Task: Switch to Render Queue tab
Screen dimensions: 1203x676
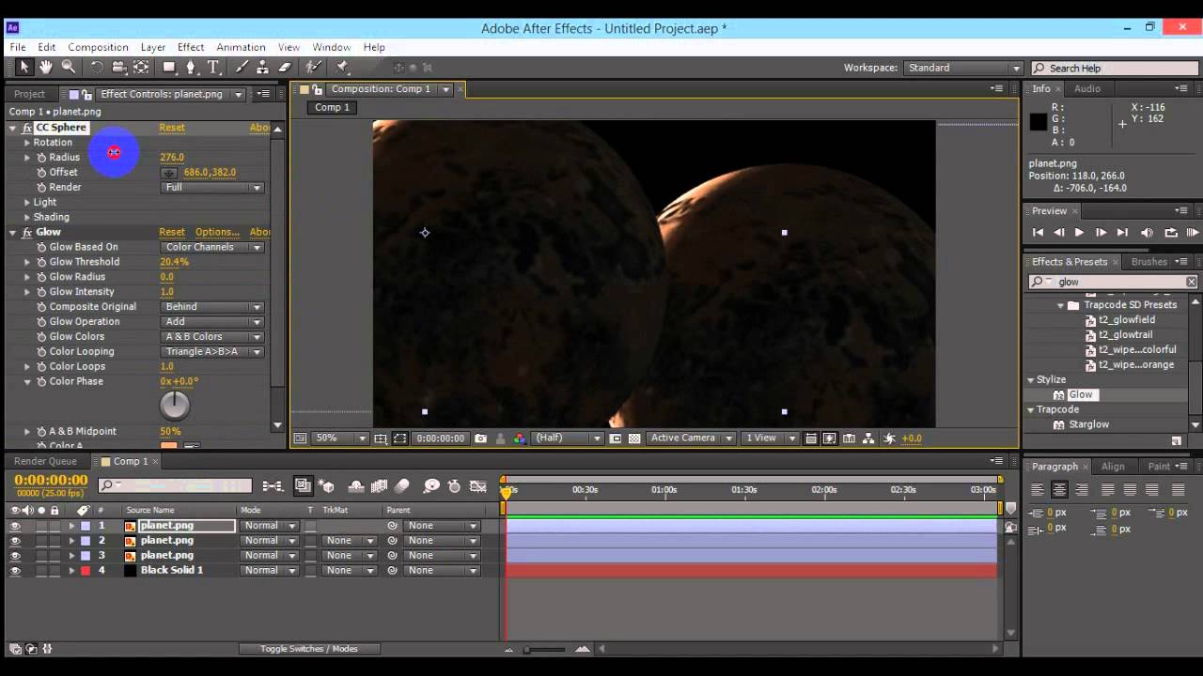Action: 45,461
